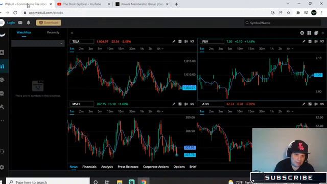Select the 2m timeframe on the TSLA chart
327x184 pixels.
click(x=81, y=49)
